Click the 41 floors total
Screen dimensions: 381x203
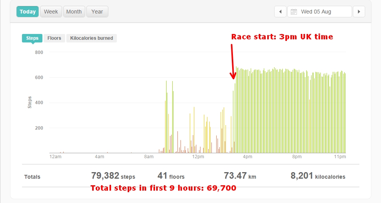coord(171,176)
